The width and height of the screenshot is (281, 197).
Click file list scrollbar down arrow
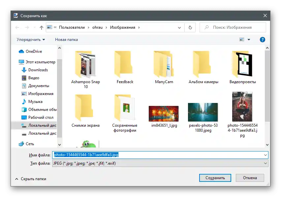pos(267,145)
